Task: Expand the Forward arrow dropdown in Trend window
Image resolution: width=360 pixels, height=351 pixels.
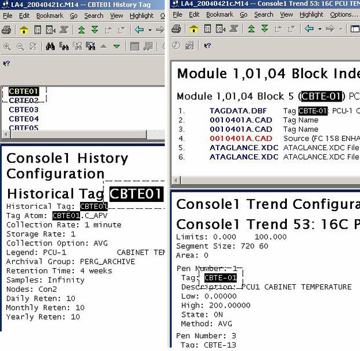Action: [341, 28]
